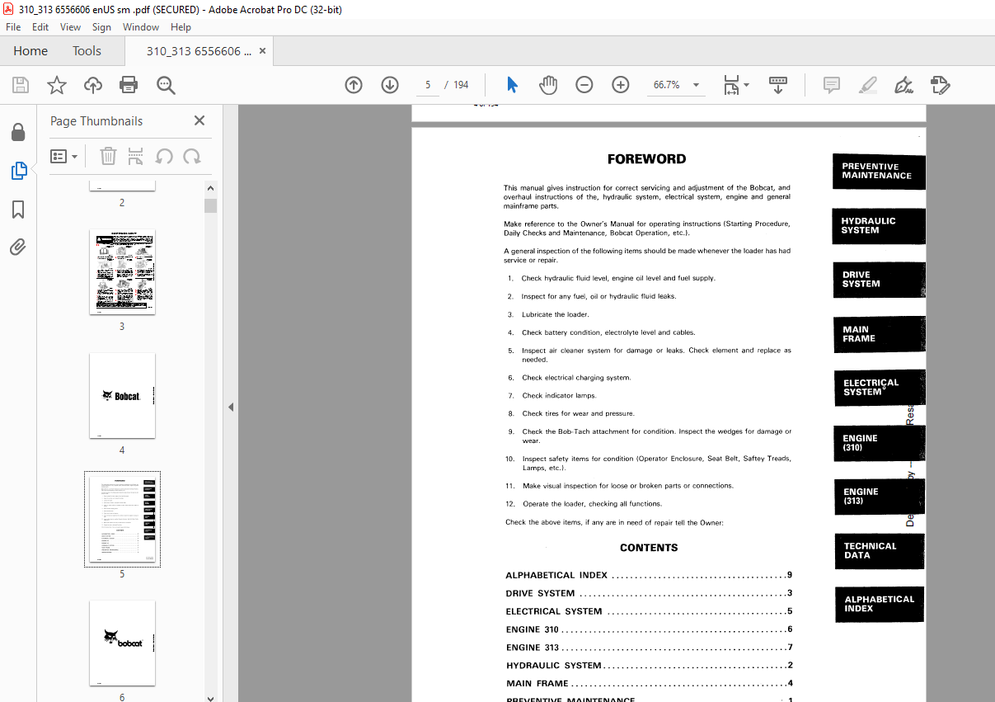This screenshot has height=702, width=995.
Task: Click the page number input field
Action: coord(429,85)
